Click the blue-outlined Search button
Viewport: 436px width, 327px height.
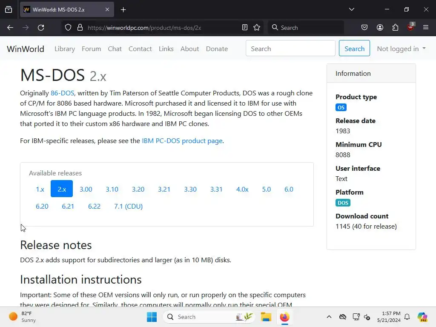click(354, 49)
